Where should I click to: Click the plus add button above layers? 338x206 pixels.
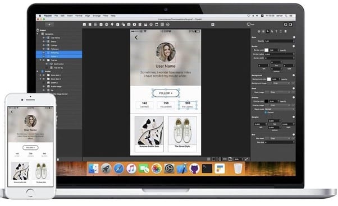(49, 25)
